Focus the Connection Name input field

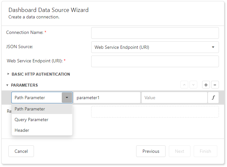[x=155, y=33]
